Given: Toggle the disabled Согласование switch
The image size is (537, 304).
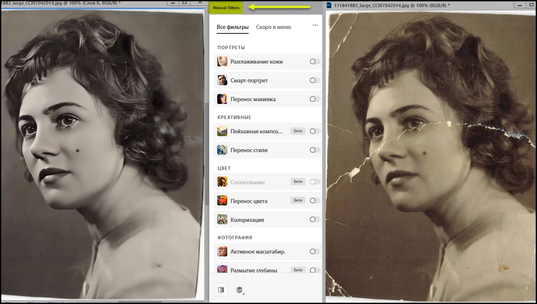Looking at the screenshot, I should (x=315, y=182).
